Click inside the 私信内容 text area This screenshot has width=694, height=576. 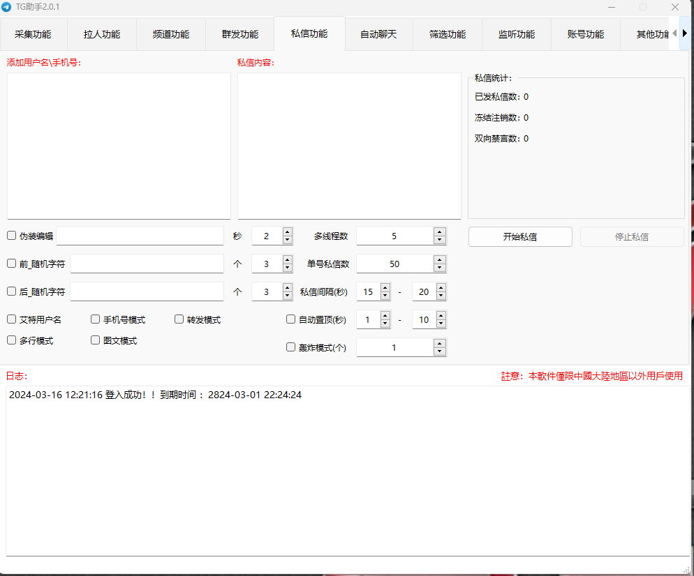(x=349, y=146)
